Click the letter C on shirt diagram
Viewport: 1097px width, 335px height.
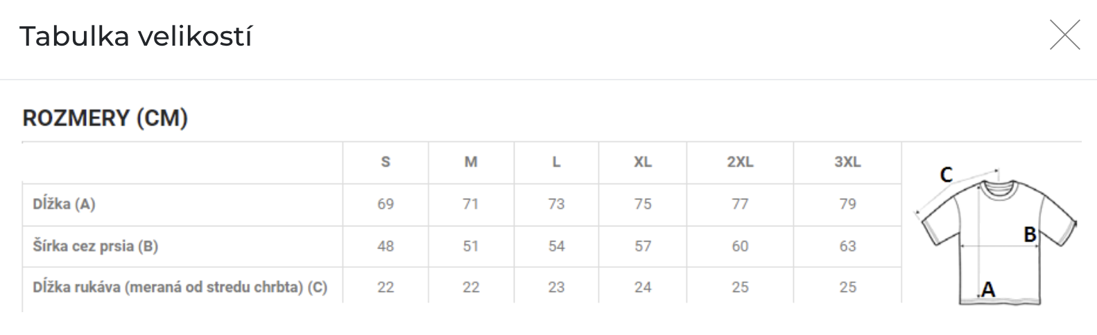pos(946,175)
